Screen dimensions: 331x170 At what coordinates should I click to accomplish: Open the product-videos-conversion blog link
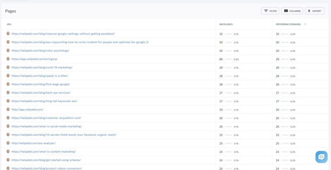tap(47, 168)
